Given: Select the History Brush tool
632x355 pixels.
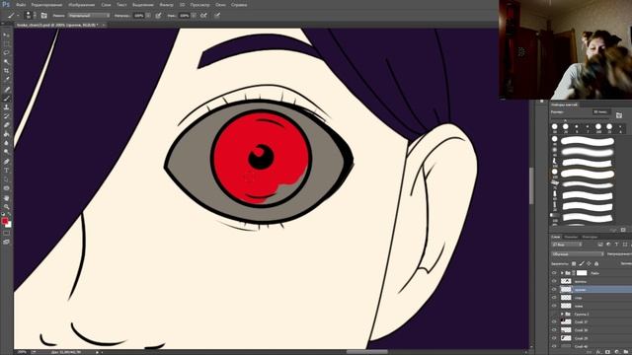Looking at the screenshot, I should [x=7, y=116].
